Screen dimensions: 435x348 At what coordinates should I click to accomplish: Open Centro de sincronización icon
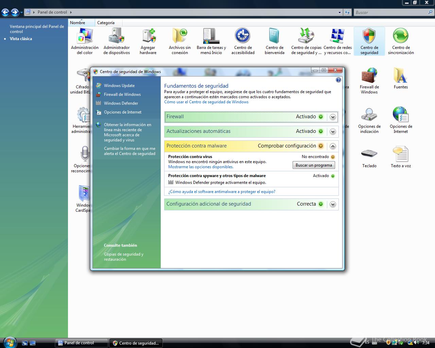[401, 41]
